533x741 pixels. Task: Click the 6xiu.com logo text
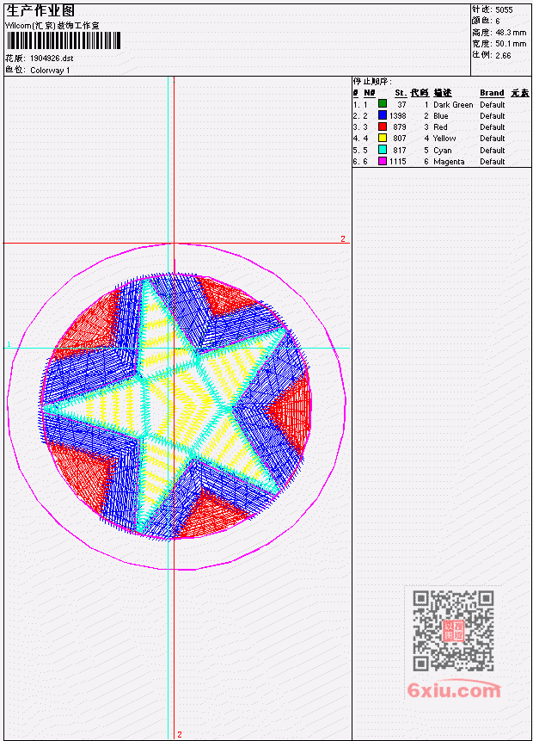pyautogui.click(x=454, y=690)
